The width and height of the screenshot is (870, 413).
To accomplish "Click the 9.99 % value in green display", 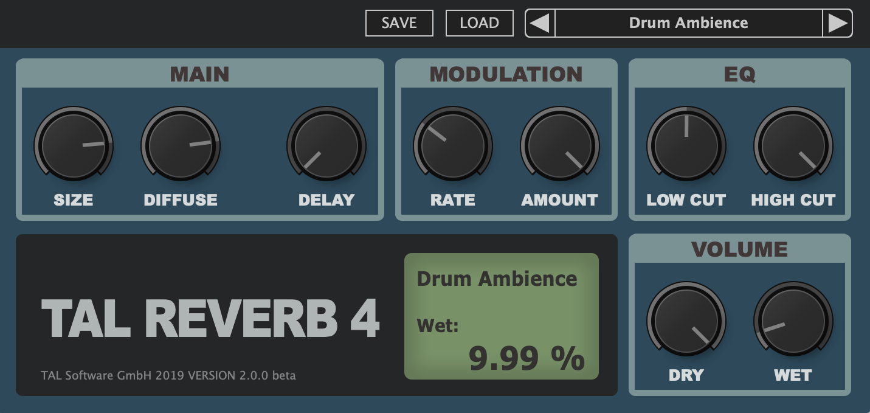I will (x=526, y=358).
